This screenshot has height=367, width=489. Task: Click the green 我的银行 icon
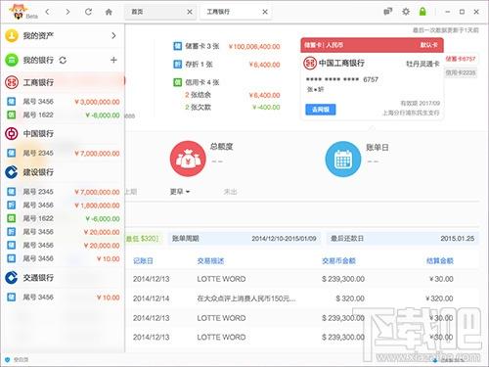pos(12,60)
